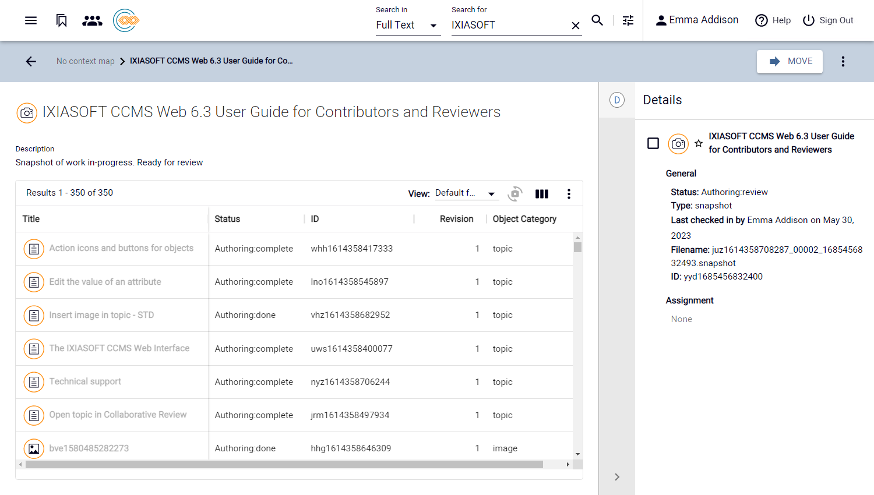Screen dimensions: 874x495
Task: Open the bookmarks icon
Action: [61, 20]
